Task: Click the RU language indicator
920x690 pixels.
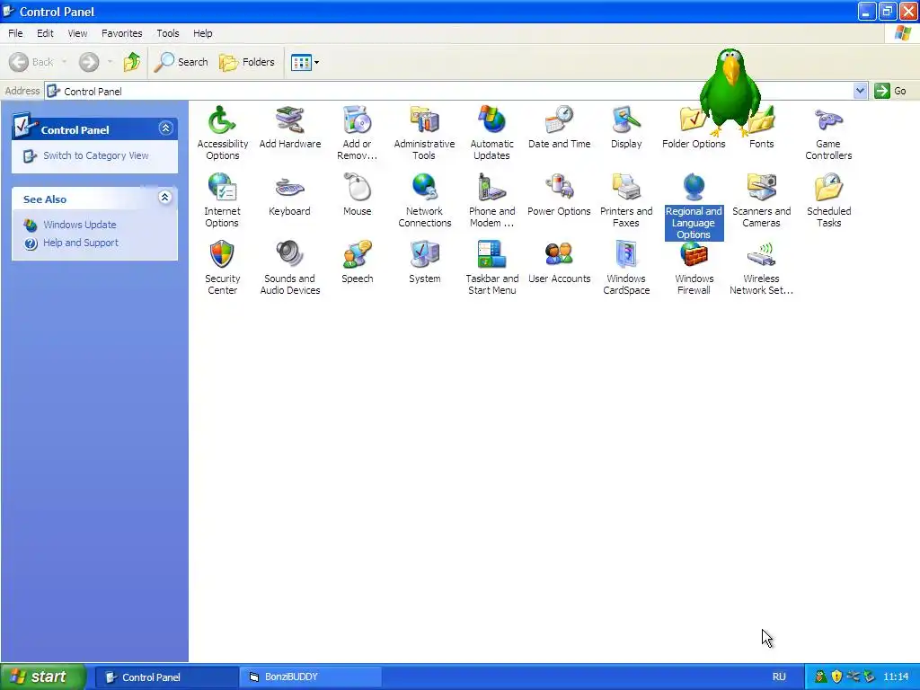Action: (779, 677)
